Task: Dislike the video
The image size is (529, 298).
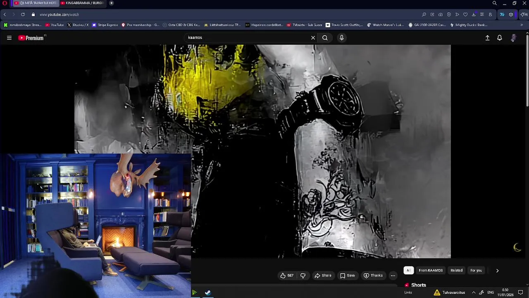Action: [303, 276]
